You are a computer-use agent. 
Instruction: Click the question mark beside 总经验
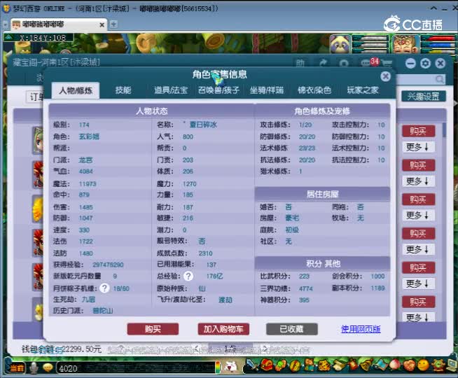click(188, 276)
